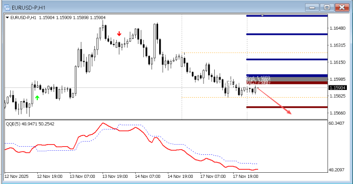Select the dark red level line near 1.15660
This screenshot has width=353, height=184.
(x=287, y=107)
